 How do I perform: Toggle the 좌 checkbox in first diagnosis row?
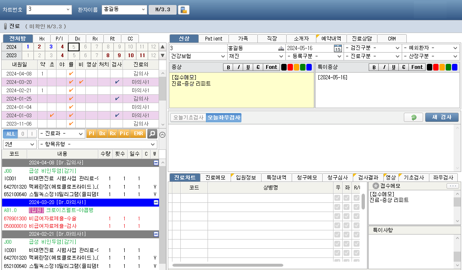(x=346, y=198)
